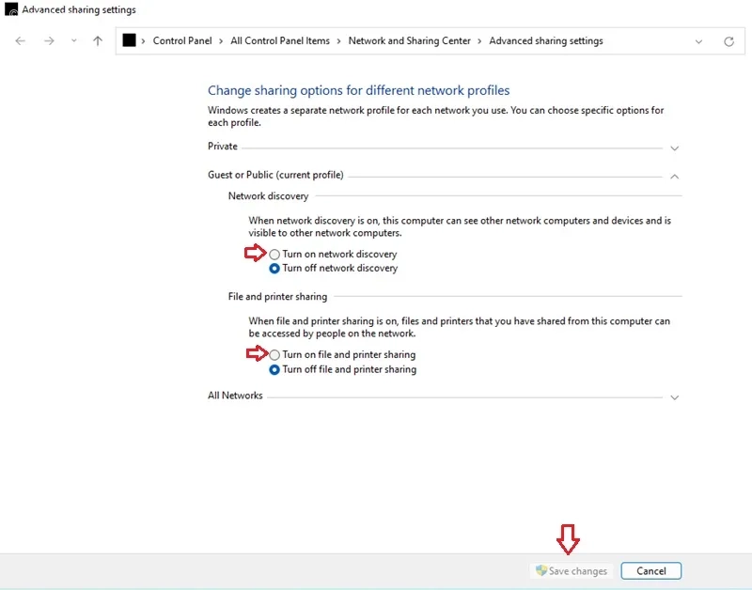The height and width of the screenshot is (590, 752).
Task: Click the refresh icon in address bar
Action: tap(729, 41)
